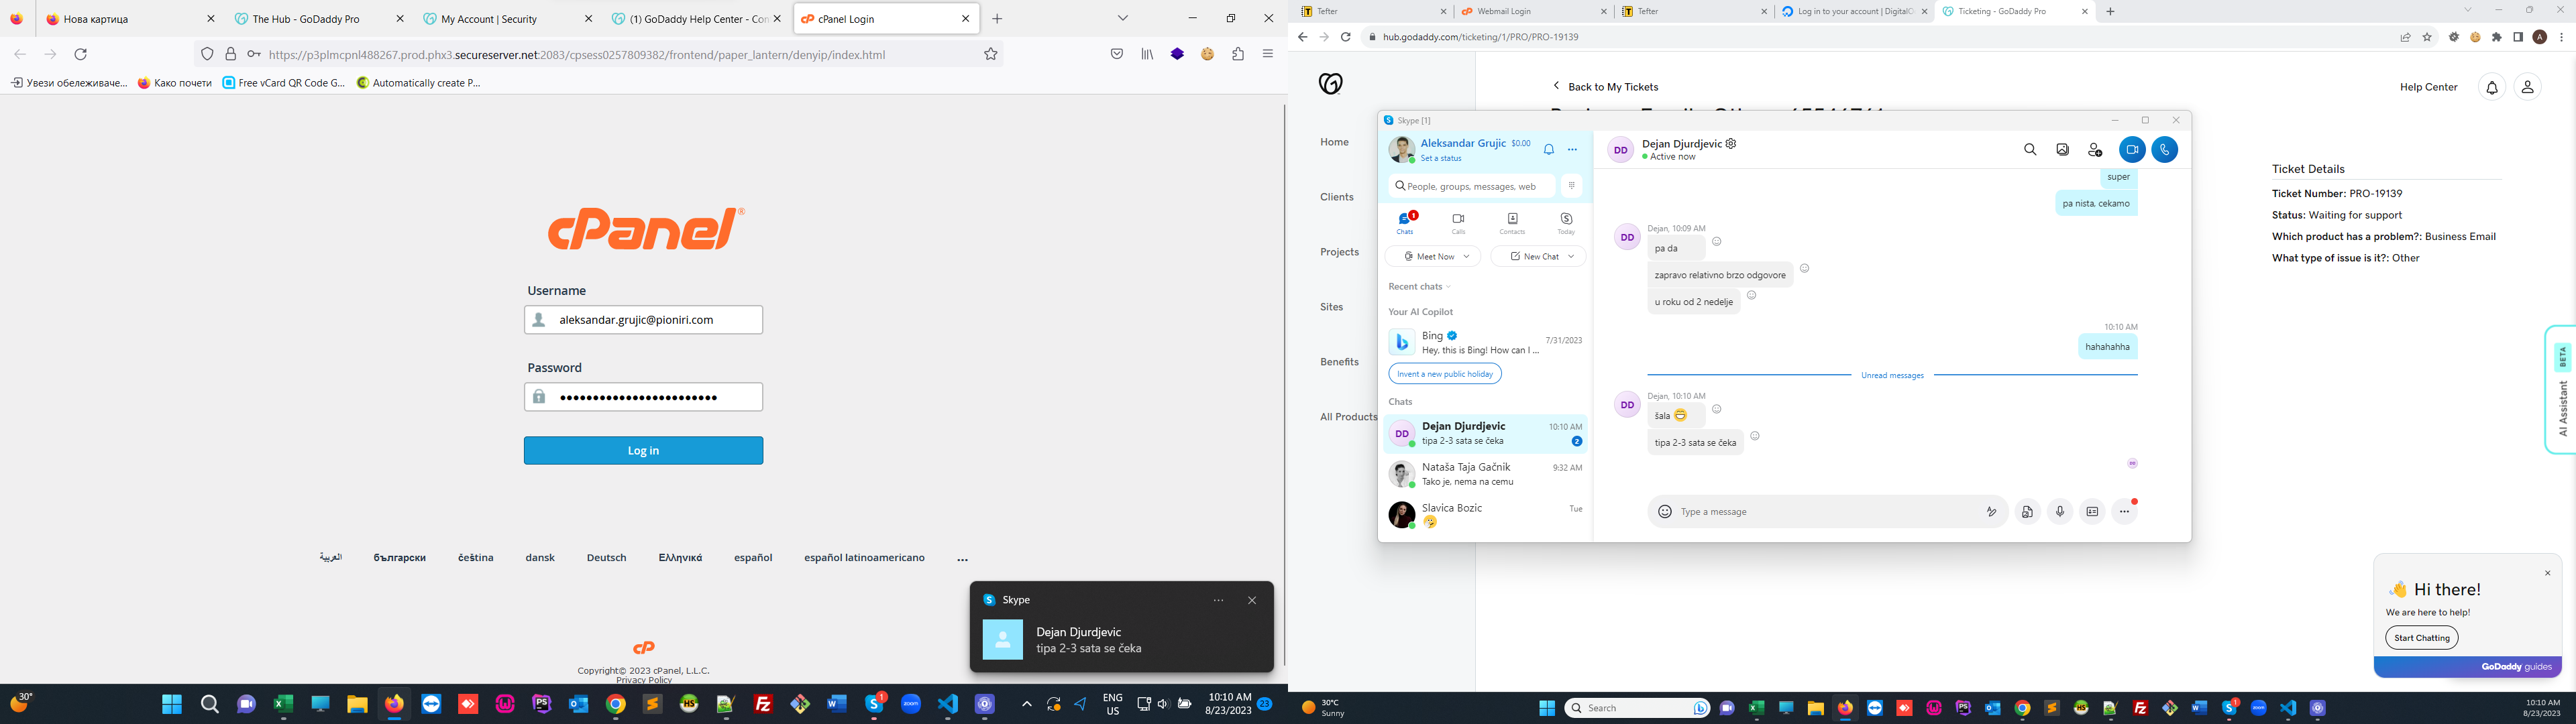Click Start Chatting in GoDaddy guides
The width and height of the screenshot is (2576, 724).
pos(2421,638)
